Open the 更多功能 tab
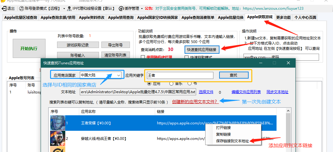Viewport: 333px width, 152px height. [x=284, y=18]
